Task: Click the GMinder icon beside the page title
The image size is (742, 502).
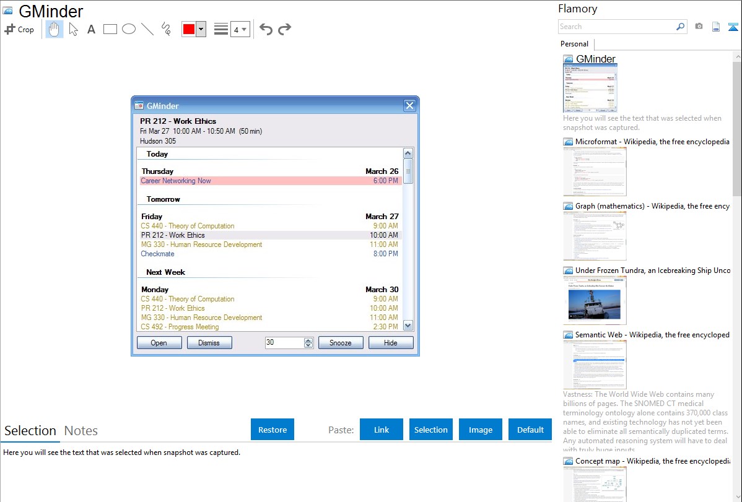Action: point(8,11)
